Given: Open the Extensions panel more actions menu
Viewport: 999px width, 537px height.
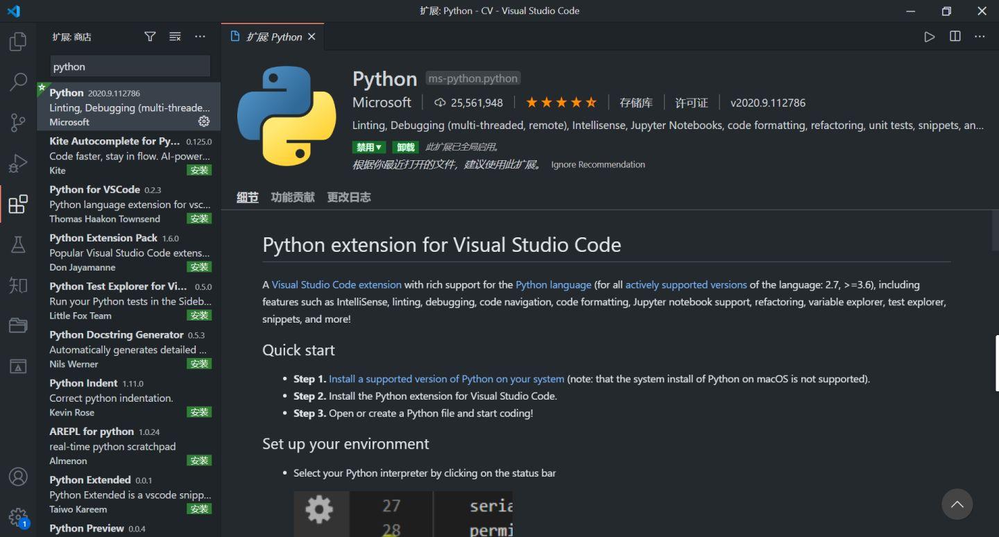Looking at the screenshot, I should pos(200,36).
